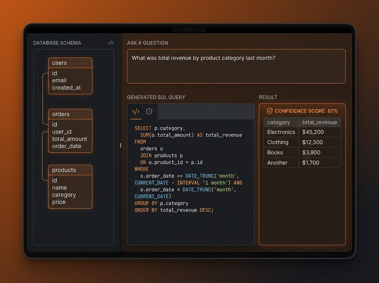
Task: Click the Result heading
Action: (x=268, y=97)
